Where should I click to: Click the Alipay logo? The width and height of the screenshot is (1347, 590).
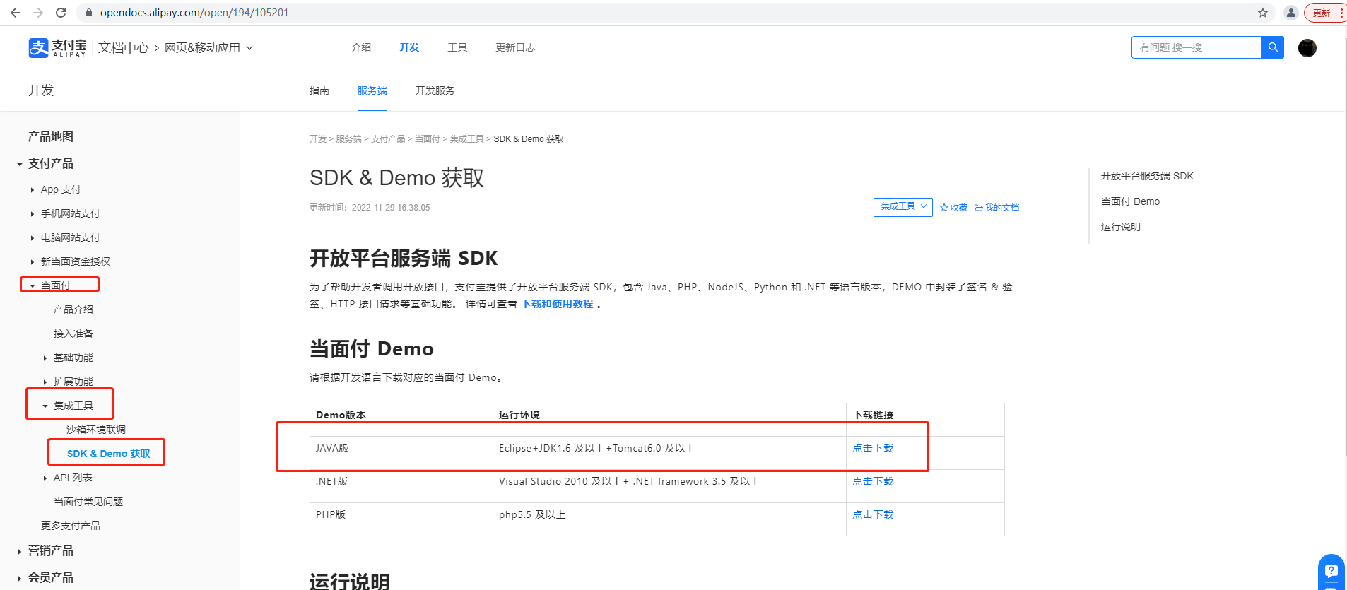pyautogui.click(x=57, y=47)
